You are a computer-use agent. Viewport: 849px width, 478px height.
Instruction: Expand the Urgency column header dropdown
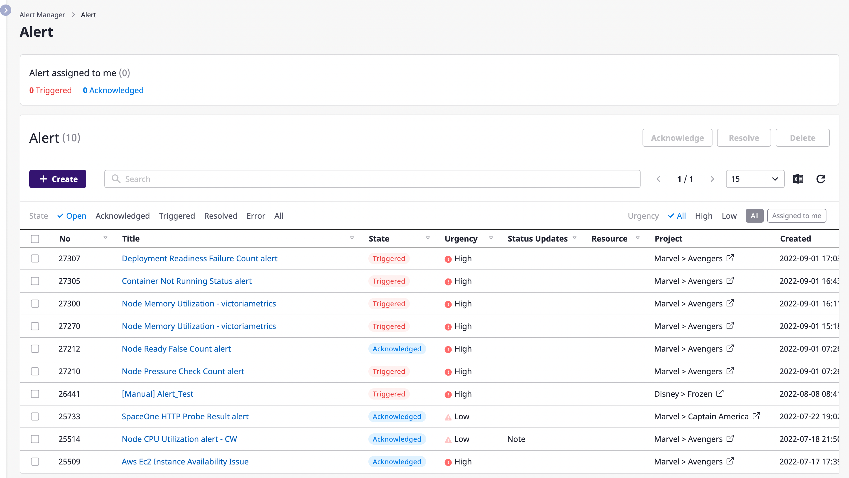[x=491, y=238]
